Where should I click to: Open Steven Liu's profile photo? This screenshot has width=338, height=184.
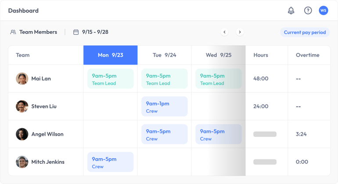click(x=22, y=106)
